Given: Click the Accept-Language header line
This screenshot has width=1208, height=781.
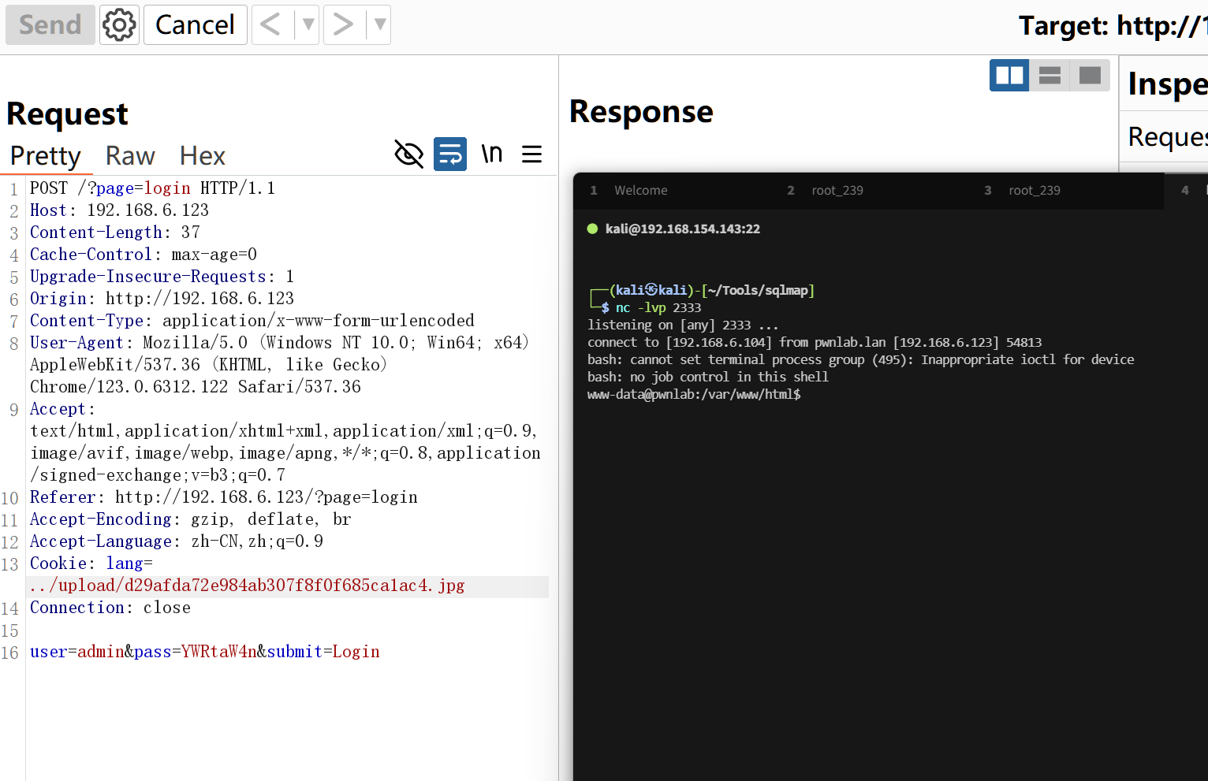Looking at the screenshot, I should (176, 541).
